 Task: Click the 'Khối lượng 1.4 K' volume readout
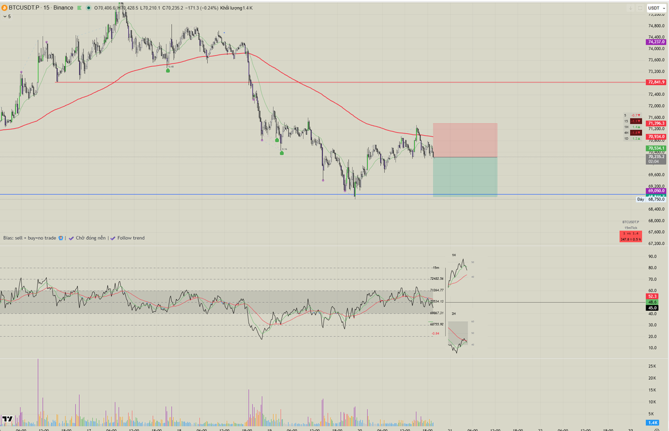(237, 8)
